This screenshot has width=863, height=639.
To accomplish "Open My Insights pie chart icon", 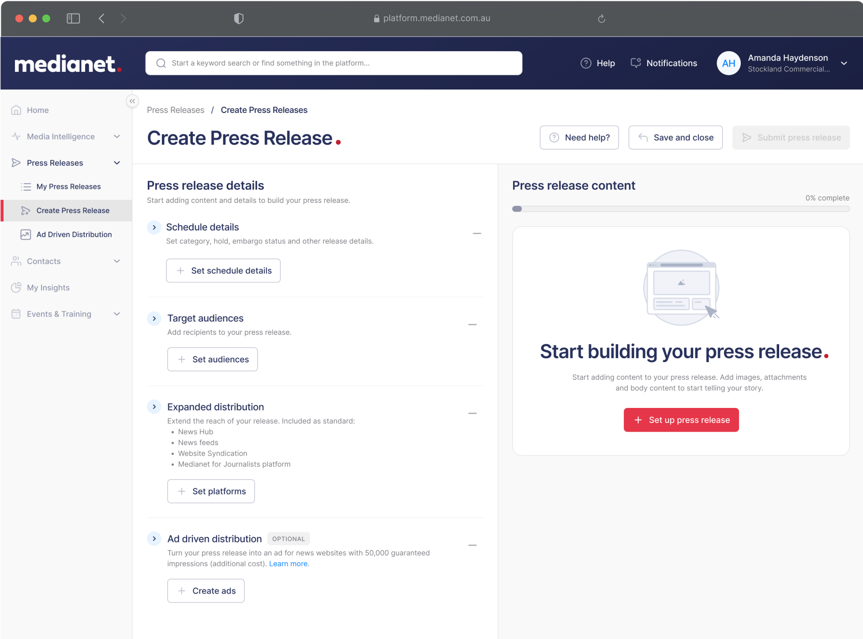I will coord(16,288).
